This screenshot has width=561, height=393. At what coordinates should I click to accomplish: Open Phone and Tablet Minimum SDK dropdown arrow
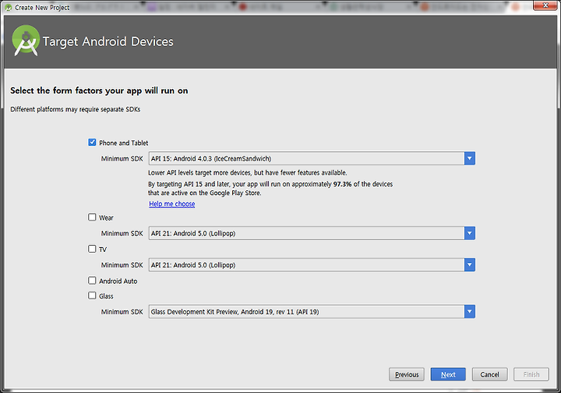pyautogui.click(x=469, y=158)
